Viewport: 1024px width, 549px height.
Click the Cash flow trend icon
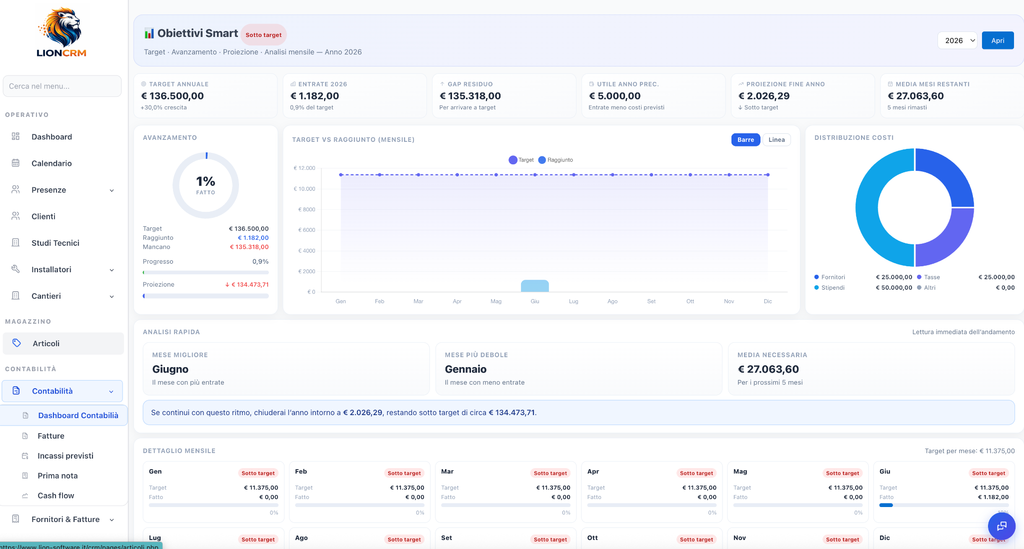[x=25, y=496]
